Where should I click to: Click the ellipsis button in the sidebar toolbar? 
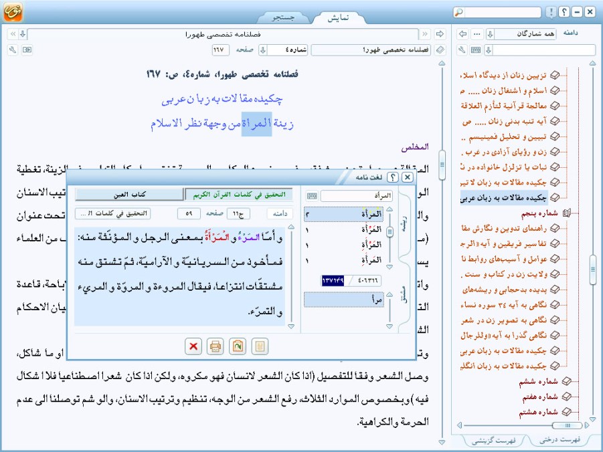click(477, 34)
